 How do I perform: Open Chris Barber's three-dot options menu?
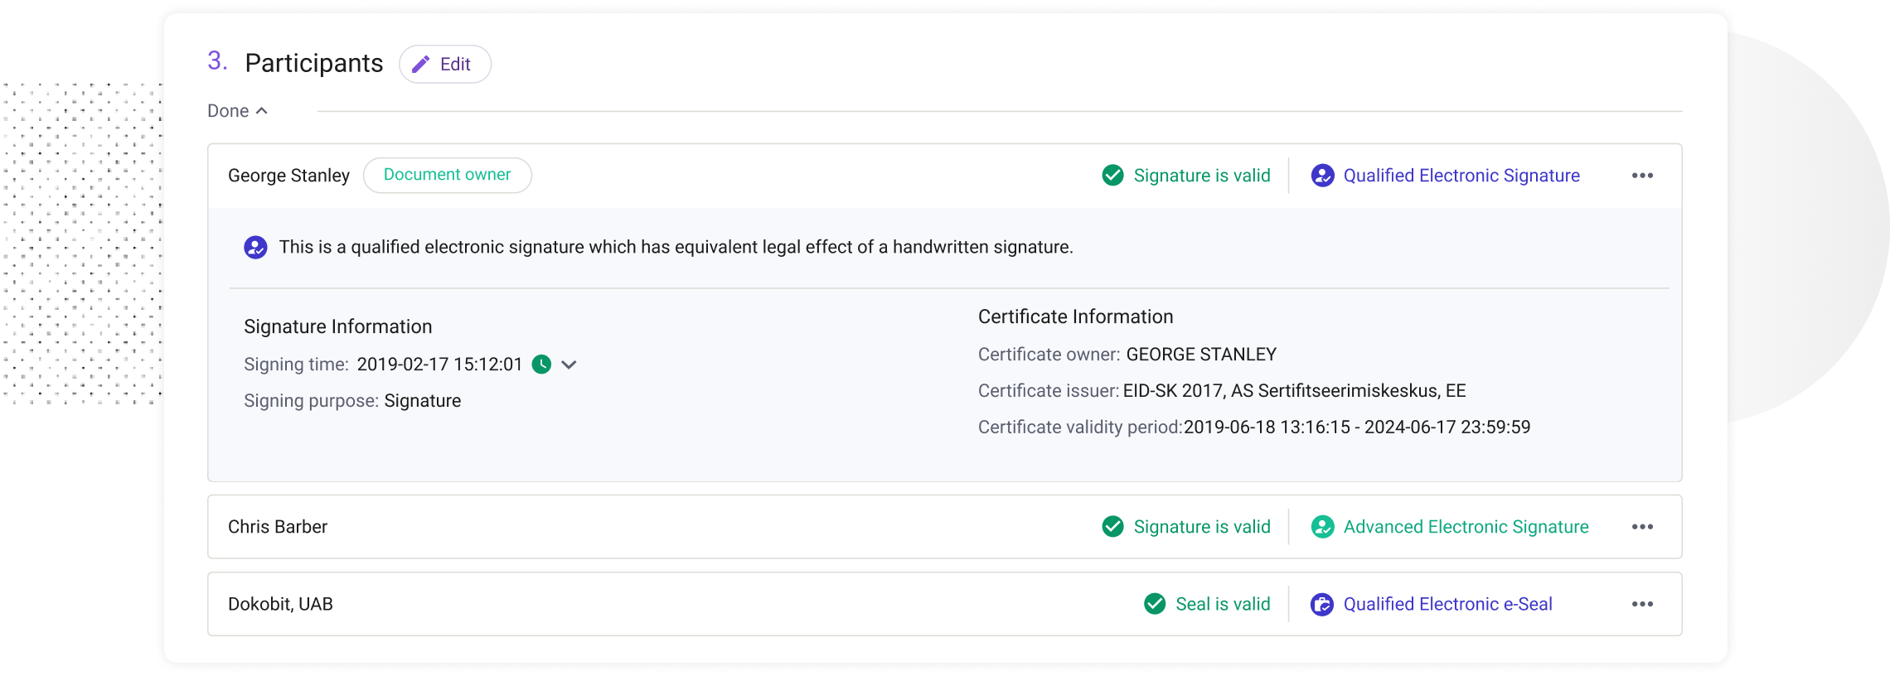pos(1642,527)
